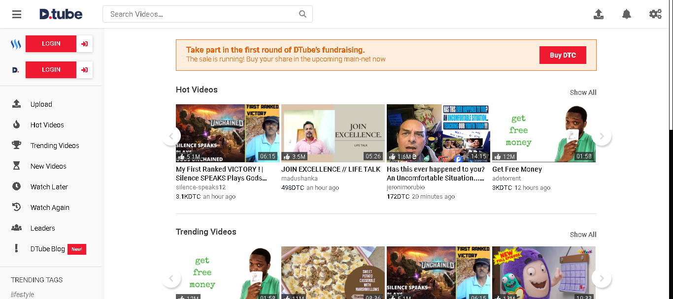This screenshot has width=673, height=299.
Task: Click the small DTube D logo icon
Action: [x=16, y=70]
